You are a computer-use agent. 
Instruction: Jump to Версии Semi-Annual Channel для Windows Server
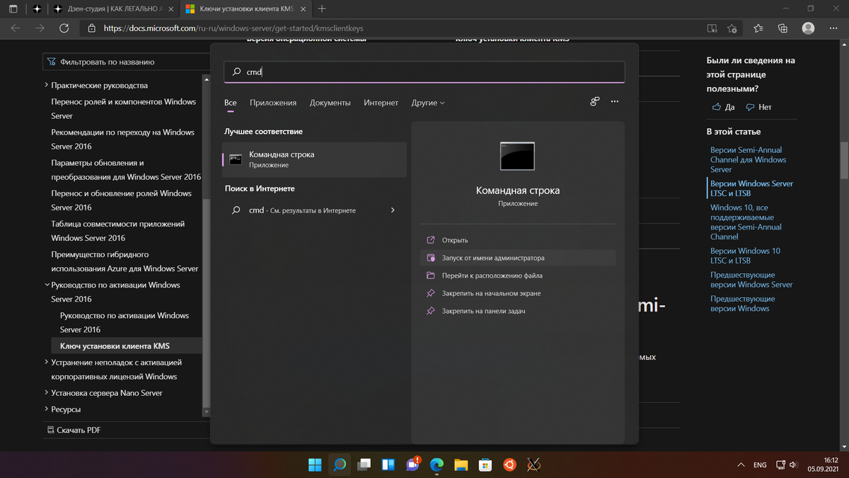748,160
